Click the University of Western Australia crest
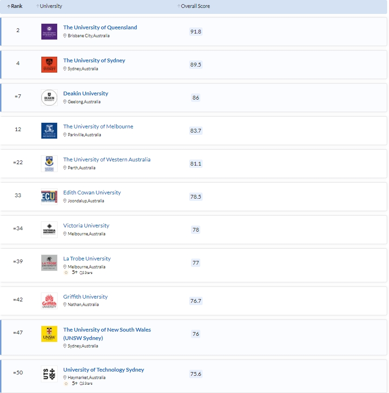The height and width of the screenshot is (393, 389). point(49,164)
